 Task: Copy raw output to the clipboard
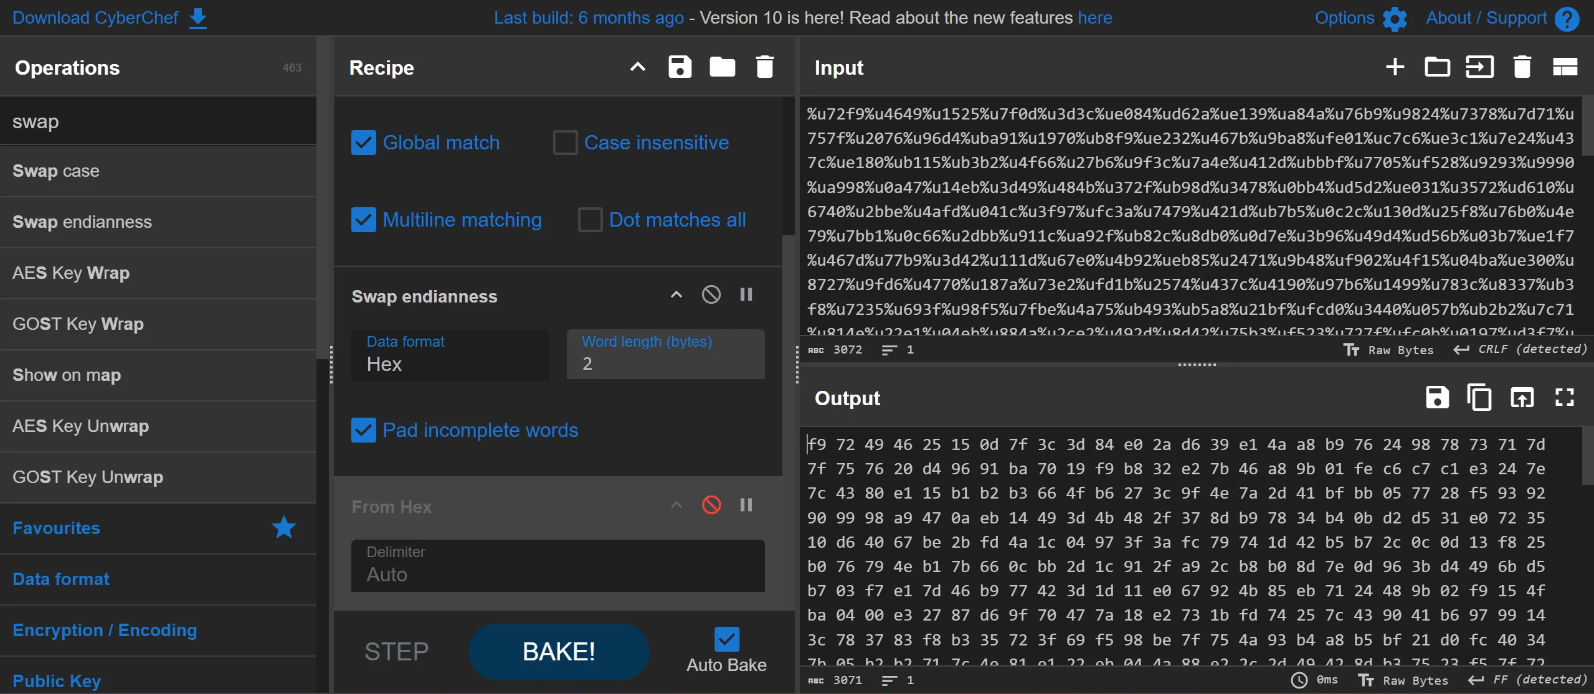pyautogui.click(x=1479, y=398)
